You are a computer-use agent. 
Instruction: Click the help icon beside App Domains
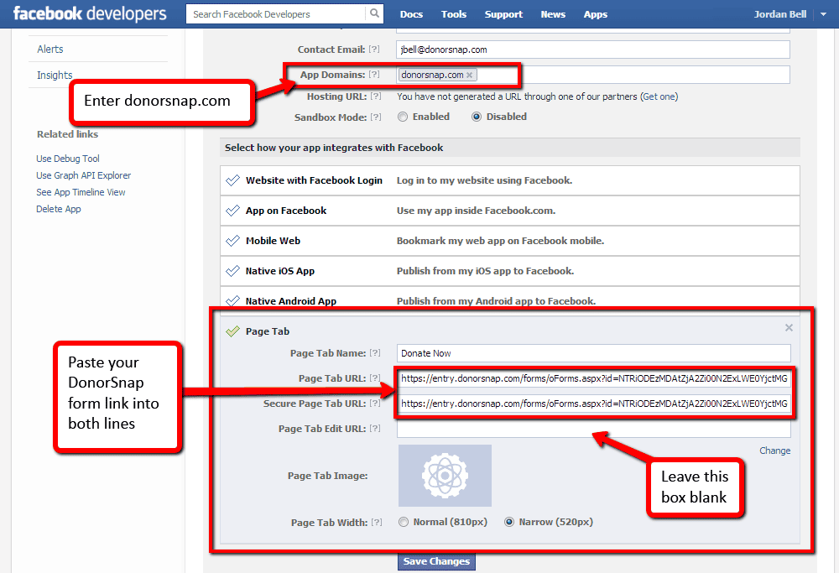click(x=374, y=75)
